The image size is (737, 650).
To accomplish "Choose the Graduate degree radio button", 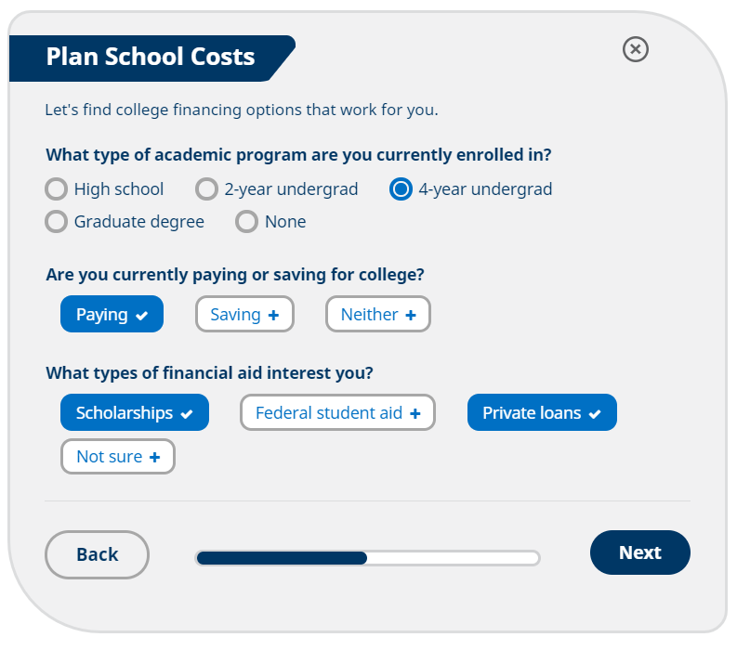I will [x=57, y=222].
